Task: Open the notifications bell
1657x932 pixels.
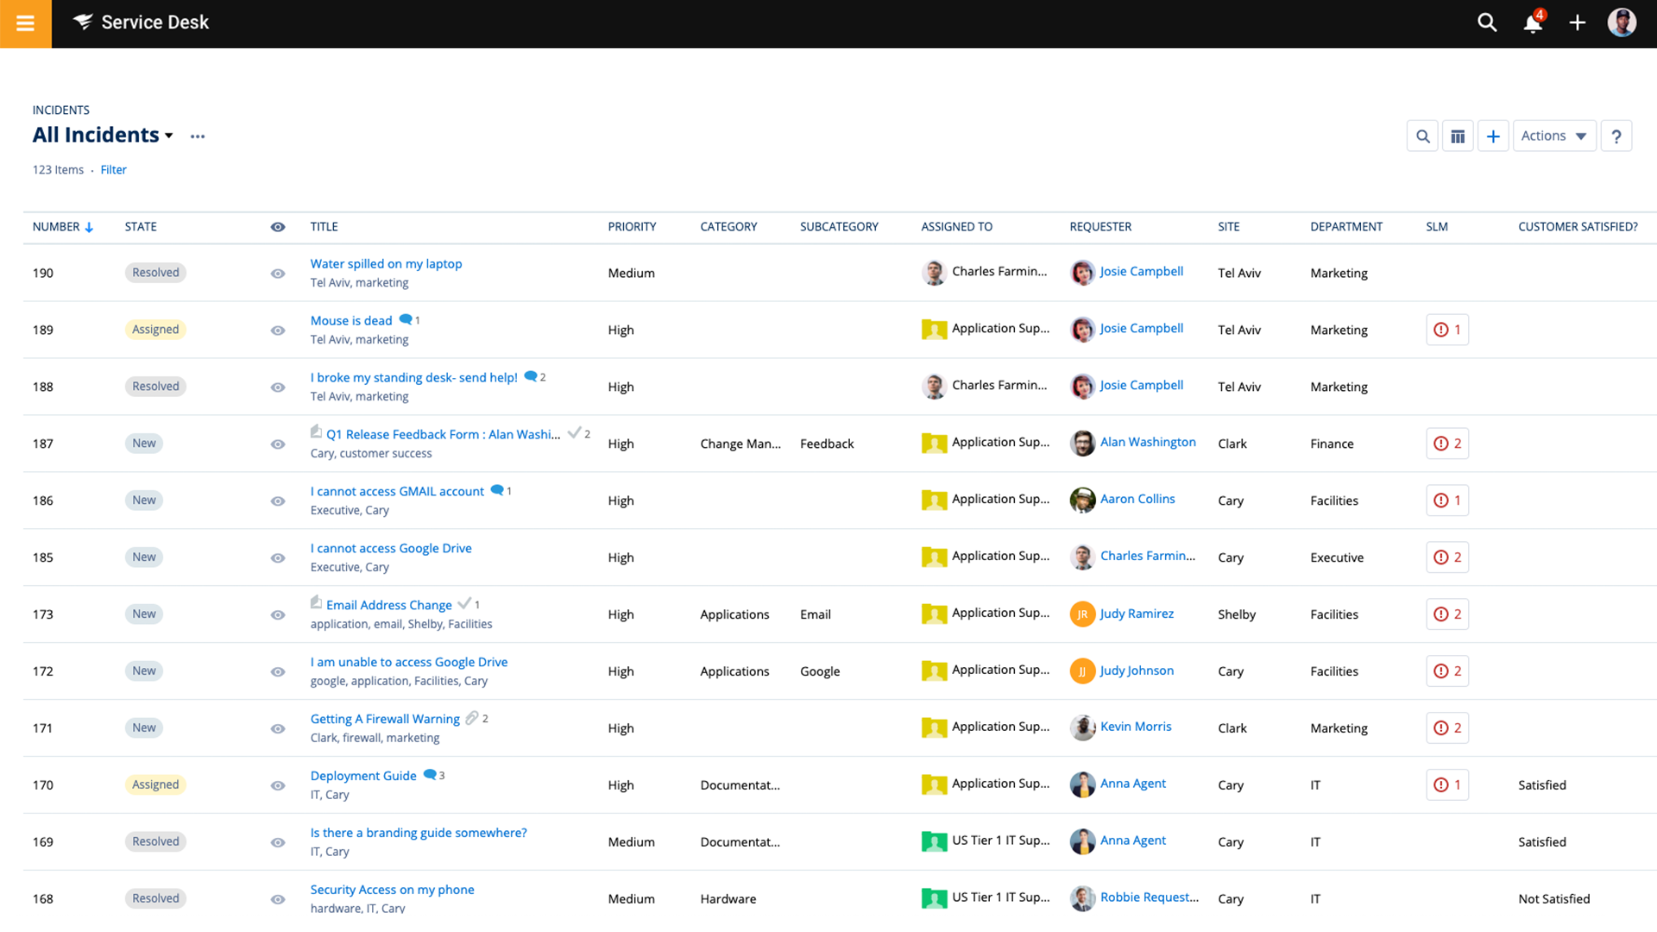Action: 1533,23
